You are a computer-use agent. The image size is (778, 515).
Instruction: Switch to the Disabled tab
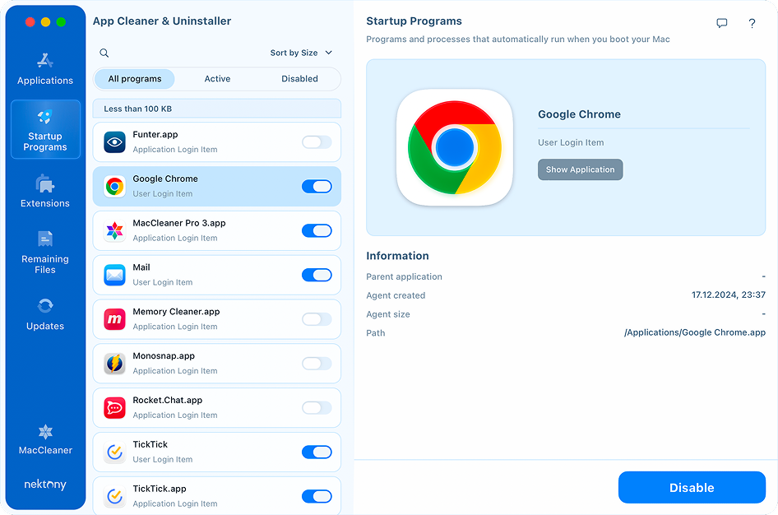299,78
